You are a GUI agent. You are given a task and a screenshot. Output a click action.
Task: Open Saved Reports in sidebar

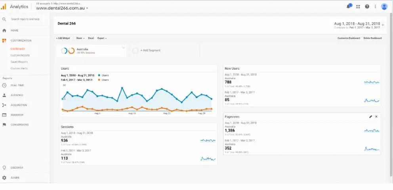click(19, 62)
